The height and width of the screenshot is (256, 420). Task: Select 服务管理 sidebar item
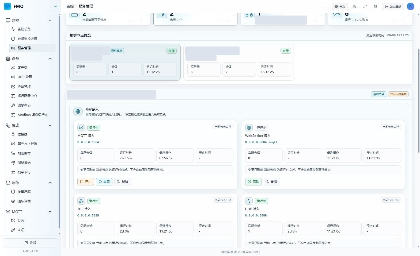[32, 48]
